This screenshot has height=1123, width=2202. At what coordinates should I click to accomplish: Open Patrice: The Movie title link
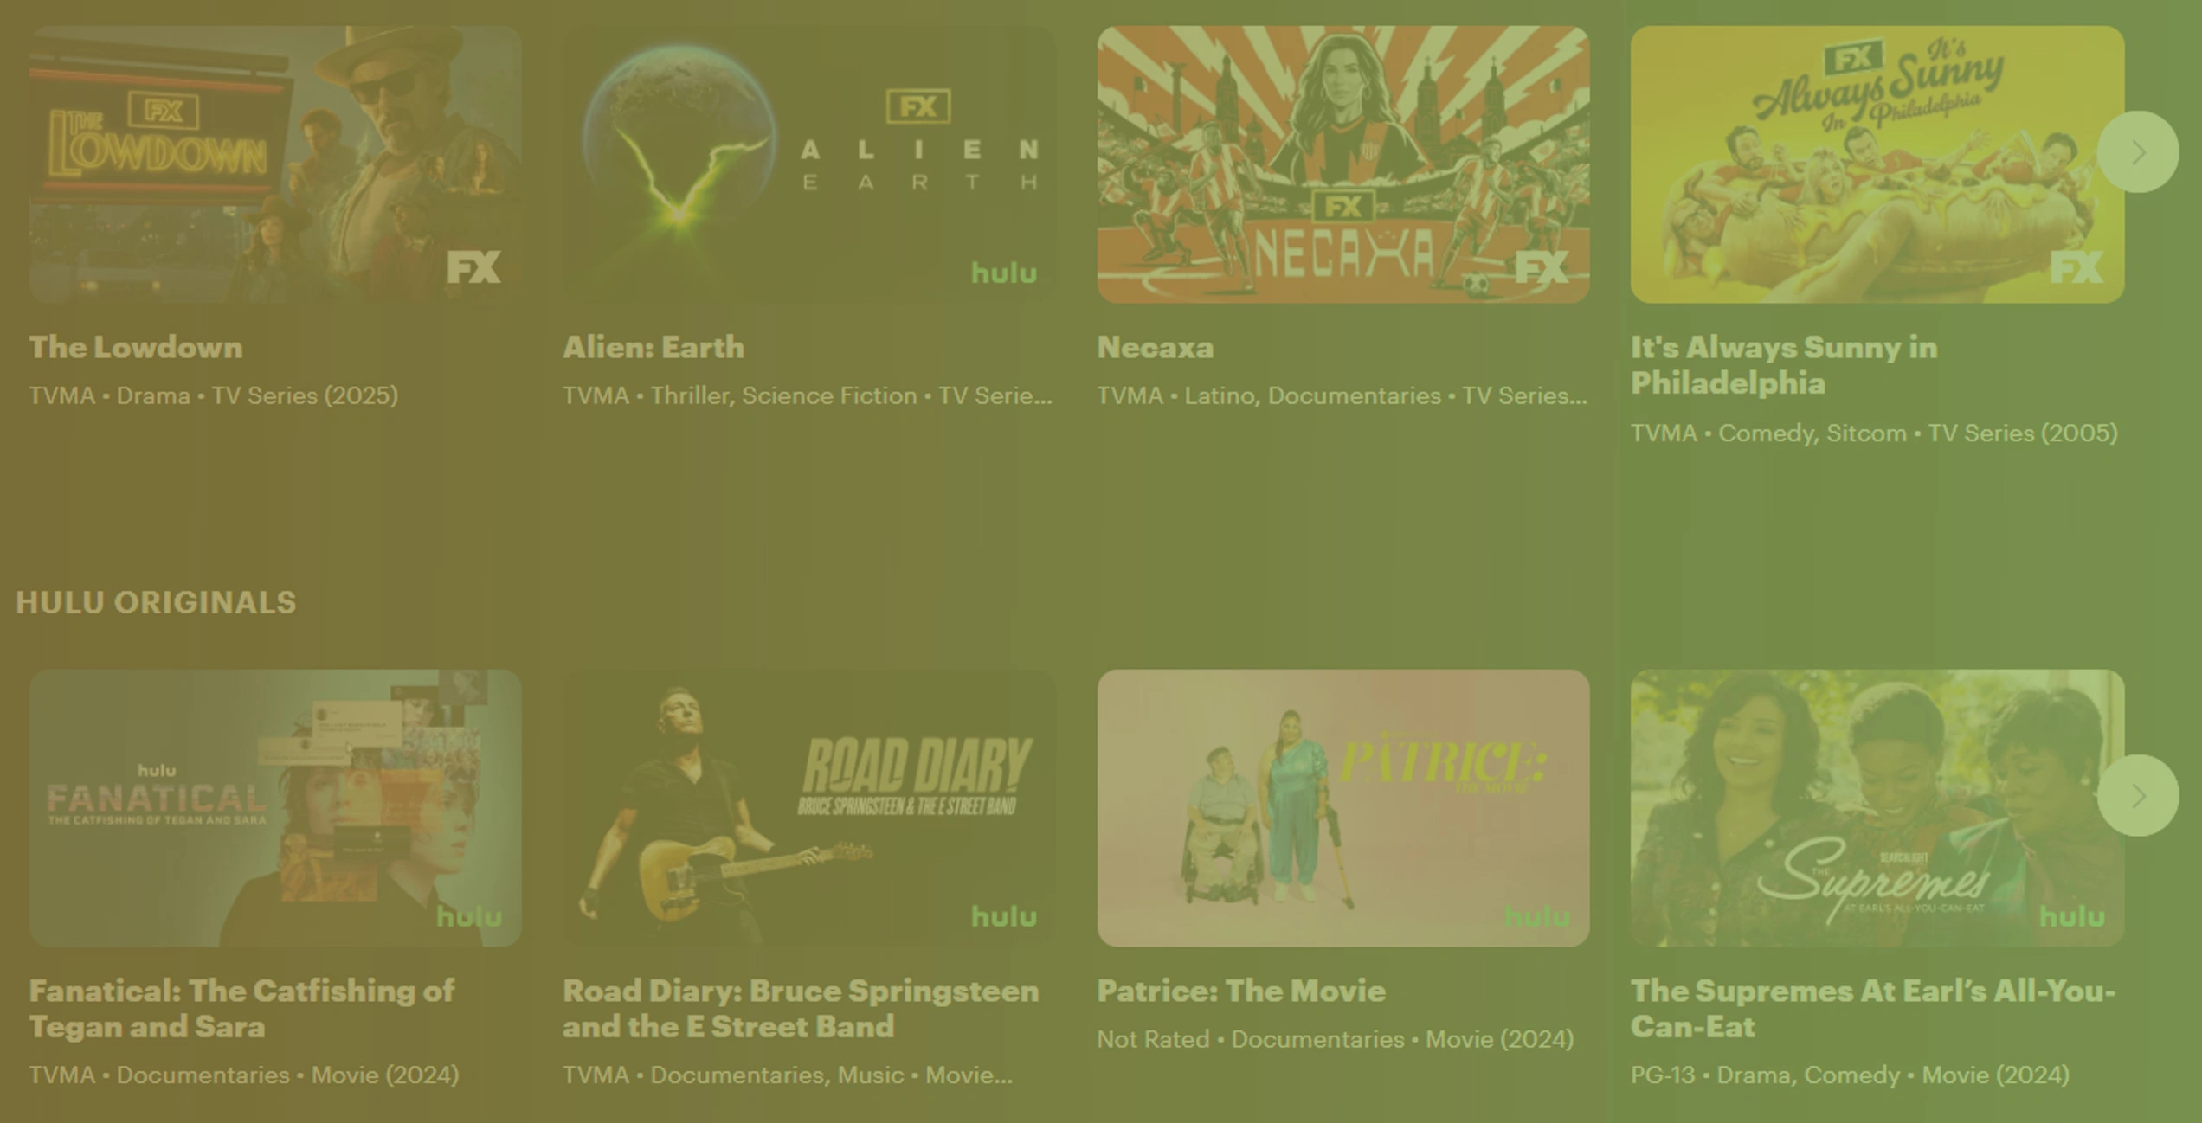pos(1241,991)
